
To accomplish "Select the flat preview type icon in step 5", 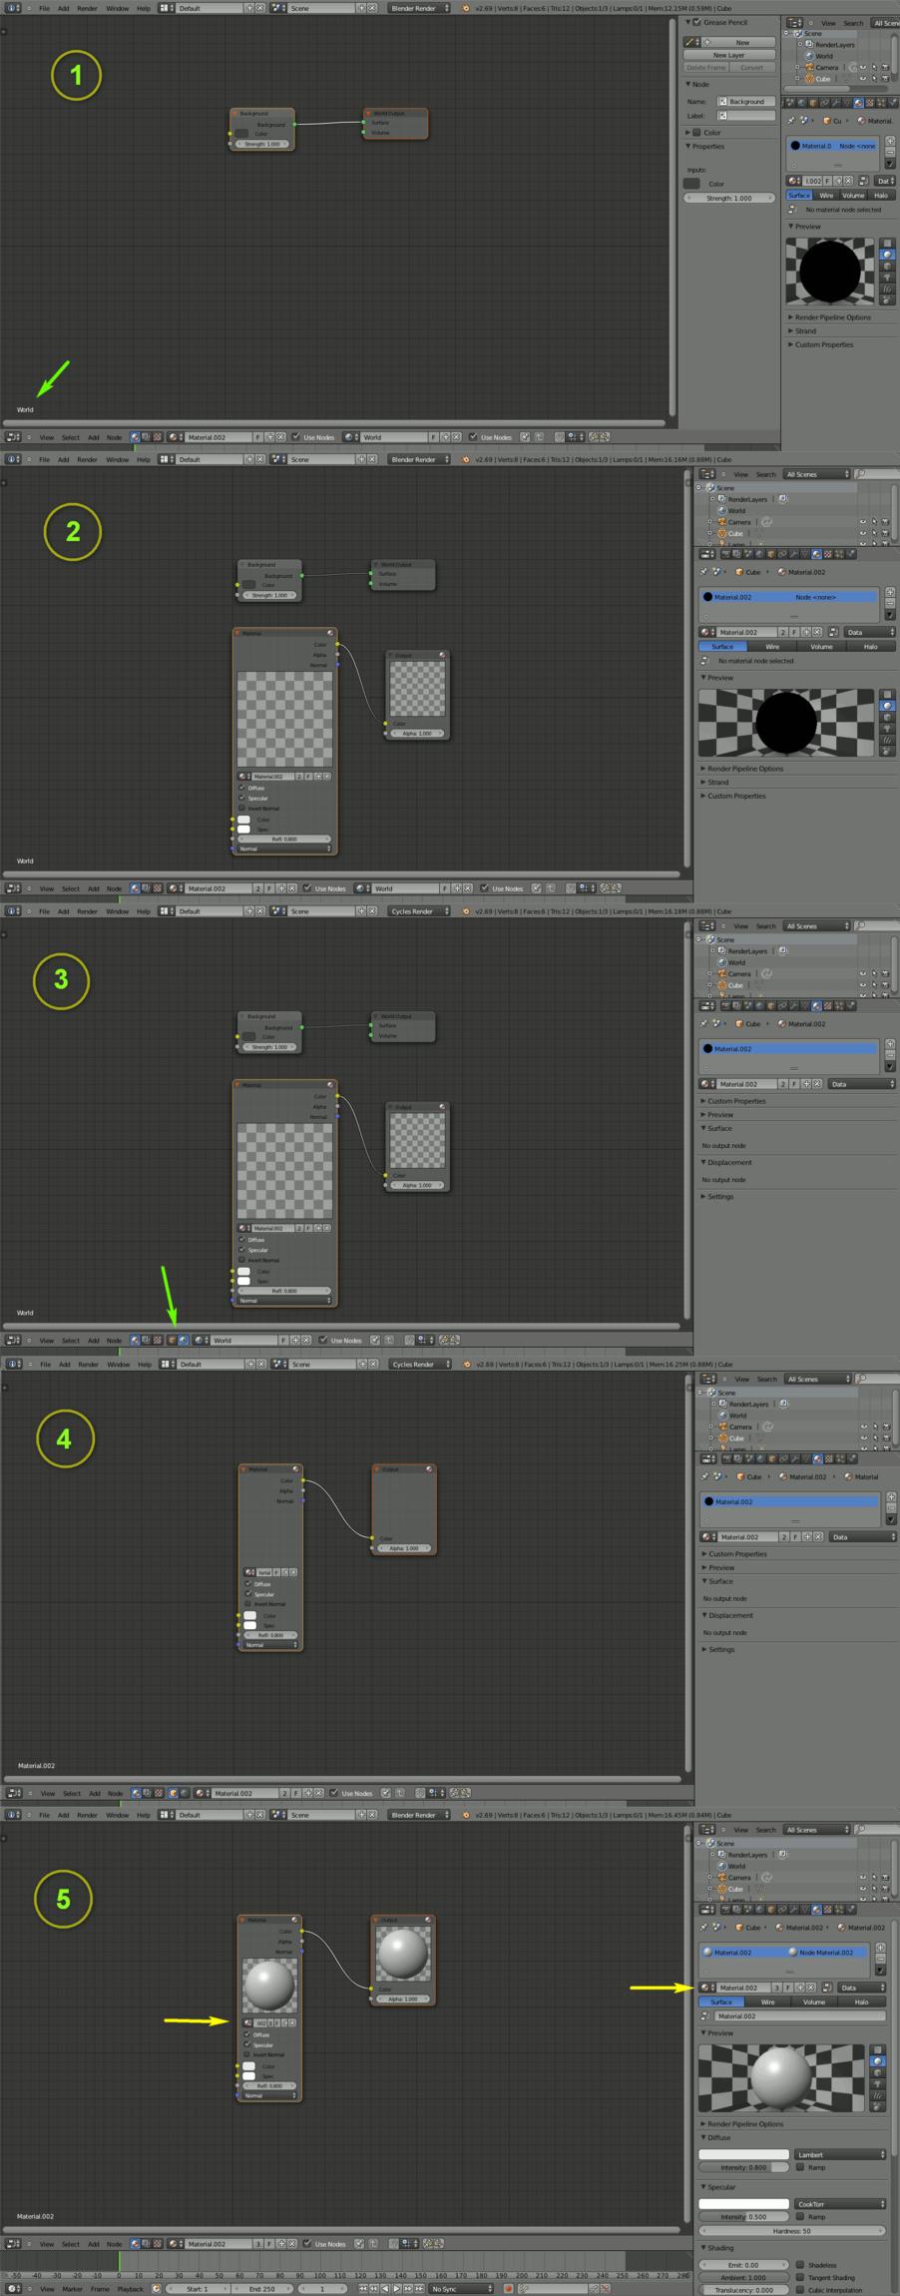I will 878,2049.
